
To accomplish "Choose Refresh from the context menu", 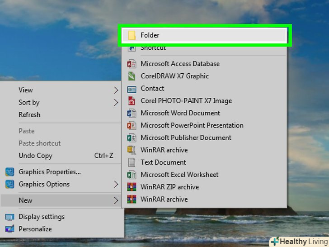I will click(x=29, y=115).
